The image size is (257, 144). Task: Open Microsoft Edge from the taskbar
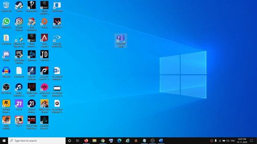tap(119, 140)
